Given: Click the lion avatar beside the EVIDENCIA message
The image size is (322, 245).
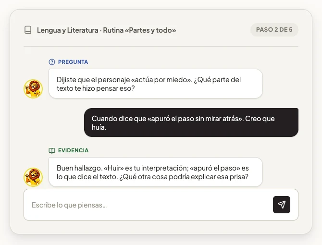Looking at the screenshot, I should pyautogui.click(x=33, y=177).
